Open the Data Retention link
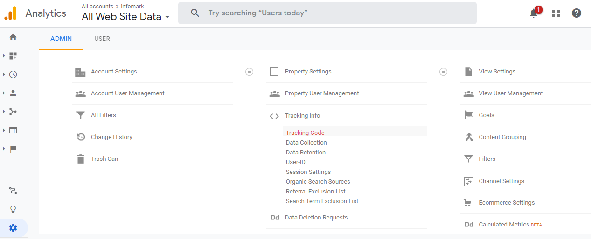The width and height of the screenshot is (591, 239). [306, 153]
